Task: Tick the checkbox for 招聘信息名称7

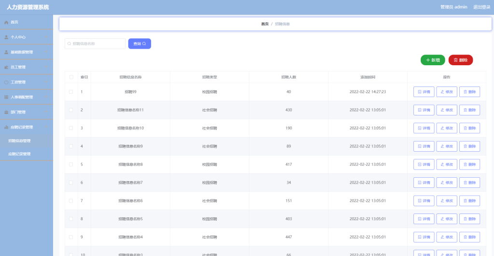Action: (x=71, y=183)
